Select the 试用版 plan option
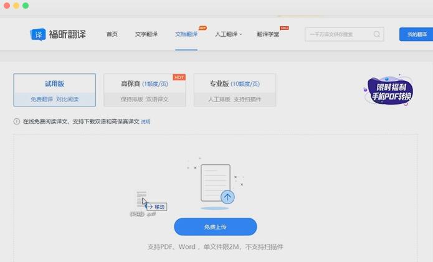 point(55,90)
